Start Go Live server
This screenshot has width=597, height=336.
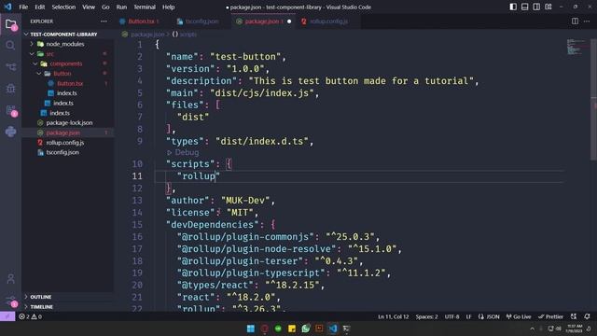(519, 316)
